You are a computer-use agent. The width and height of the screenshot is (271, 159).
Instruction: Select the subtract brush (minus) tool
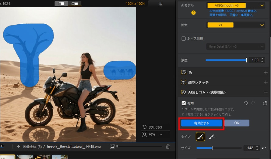pyautogui.click(x=212, y=137)
